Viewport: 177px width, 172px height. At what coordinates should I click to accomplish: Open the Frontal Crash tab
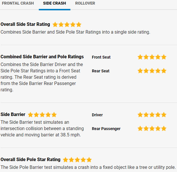18,3
